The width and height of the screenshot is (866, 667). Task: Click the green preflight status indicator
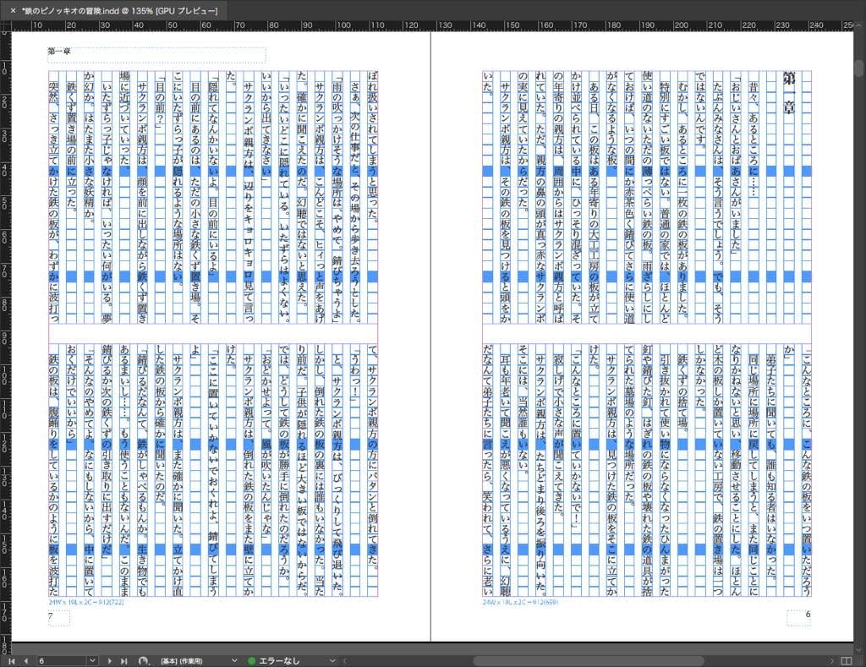point(252,661)
